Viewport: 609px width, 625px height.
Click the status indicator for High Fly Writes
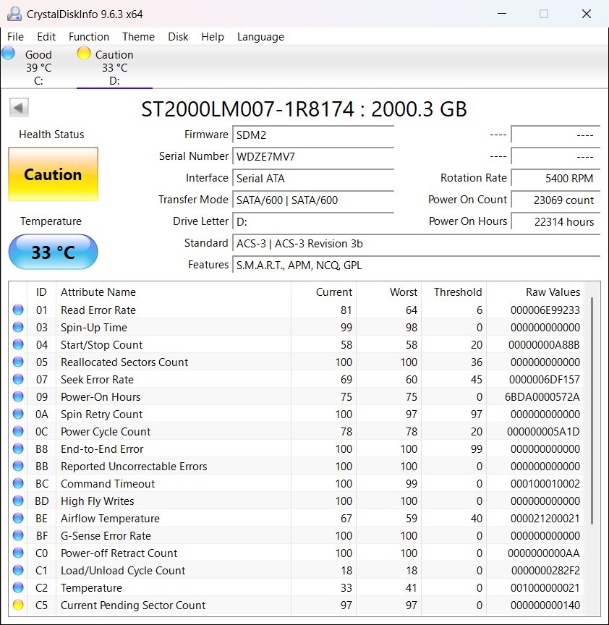(16, 501)
